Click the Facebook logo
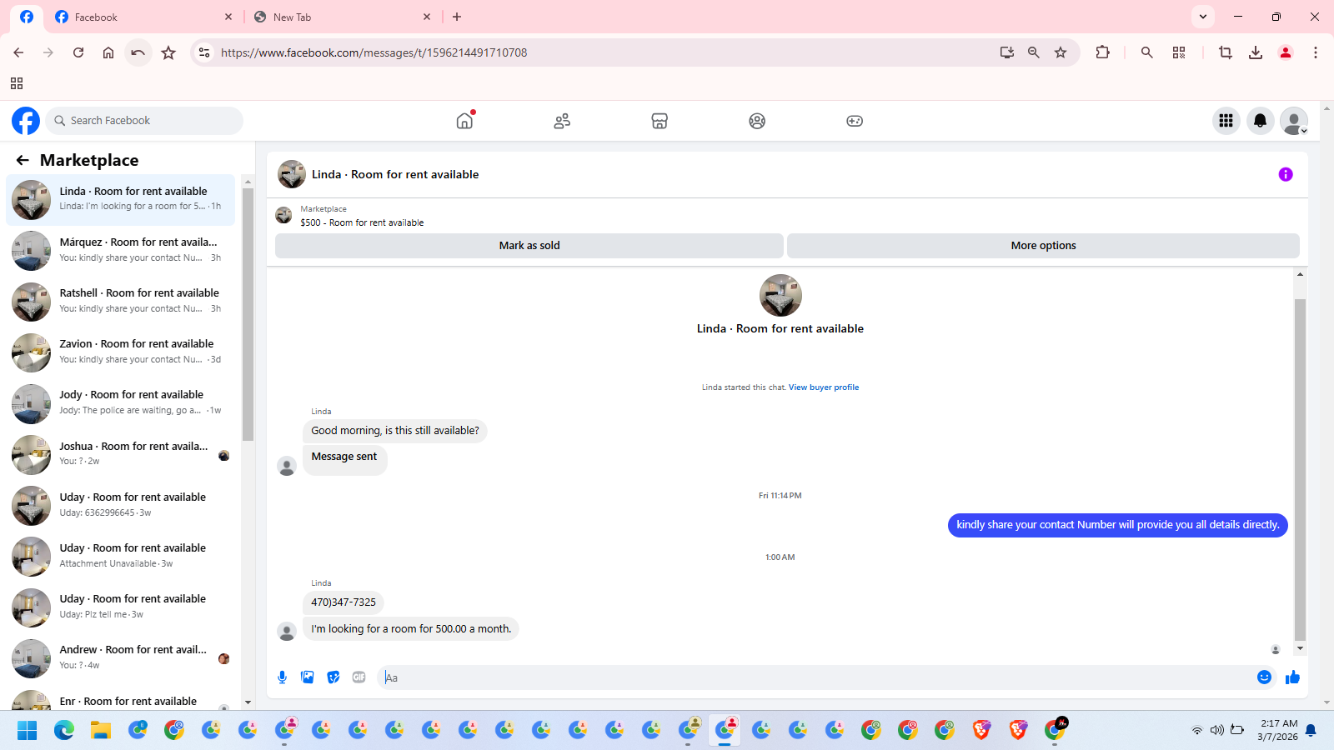The width and height of the screenshot is (1334, 750). pyautogui.click(x=26, y=121)
